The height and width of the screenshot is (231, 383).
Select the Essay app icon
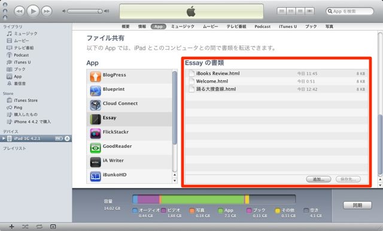[x=95, y=120]
